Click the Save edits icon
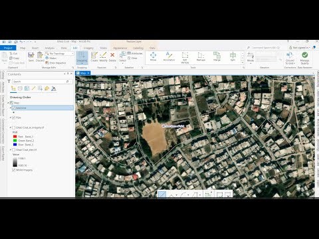This screenshot has width=319, height=239. click(x=31, y=55)
